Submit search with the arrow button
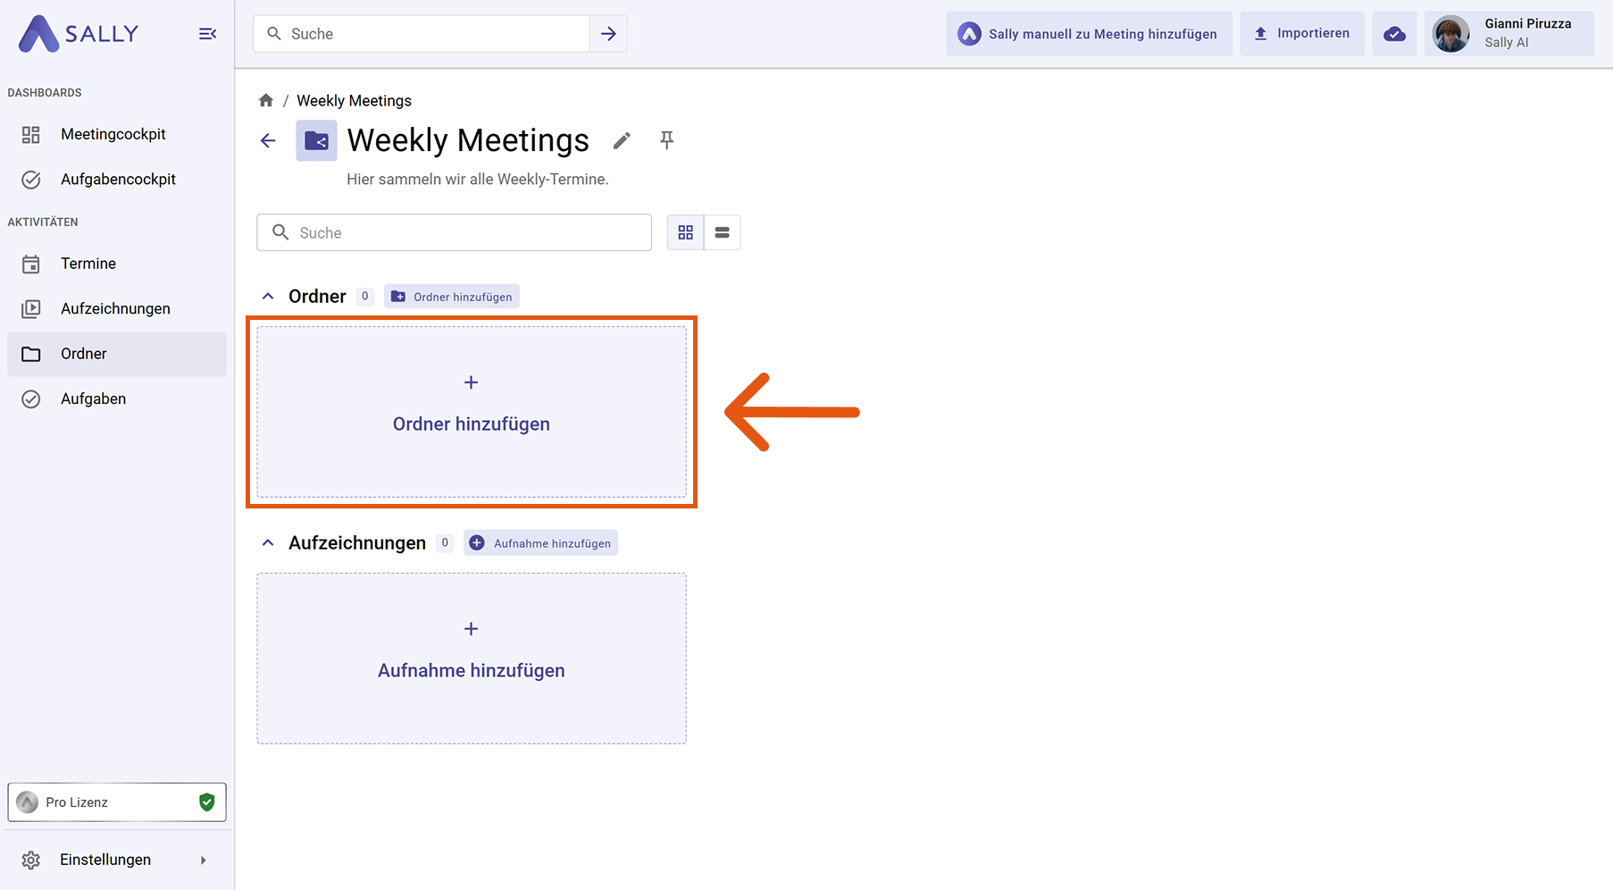This screenshot has height=890, width=1613. tap(608, 34)
